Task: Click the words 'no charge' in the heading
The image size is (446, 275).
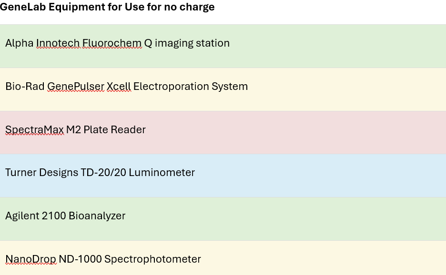Action: pos(191,7)
